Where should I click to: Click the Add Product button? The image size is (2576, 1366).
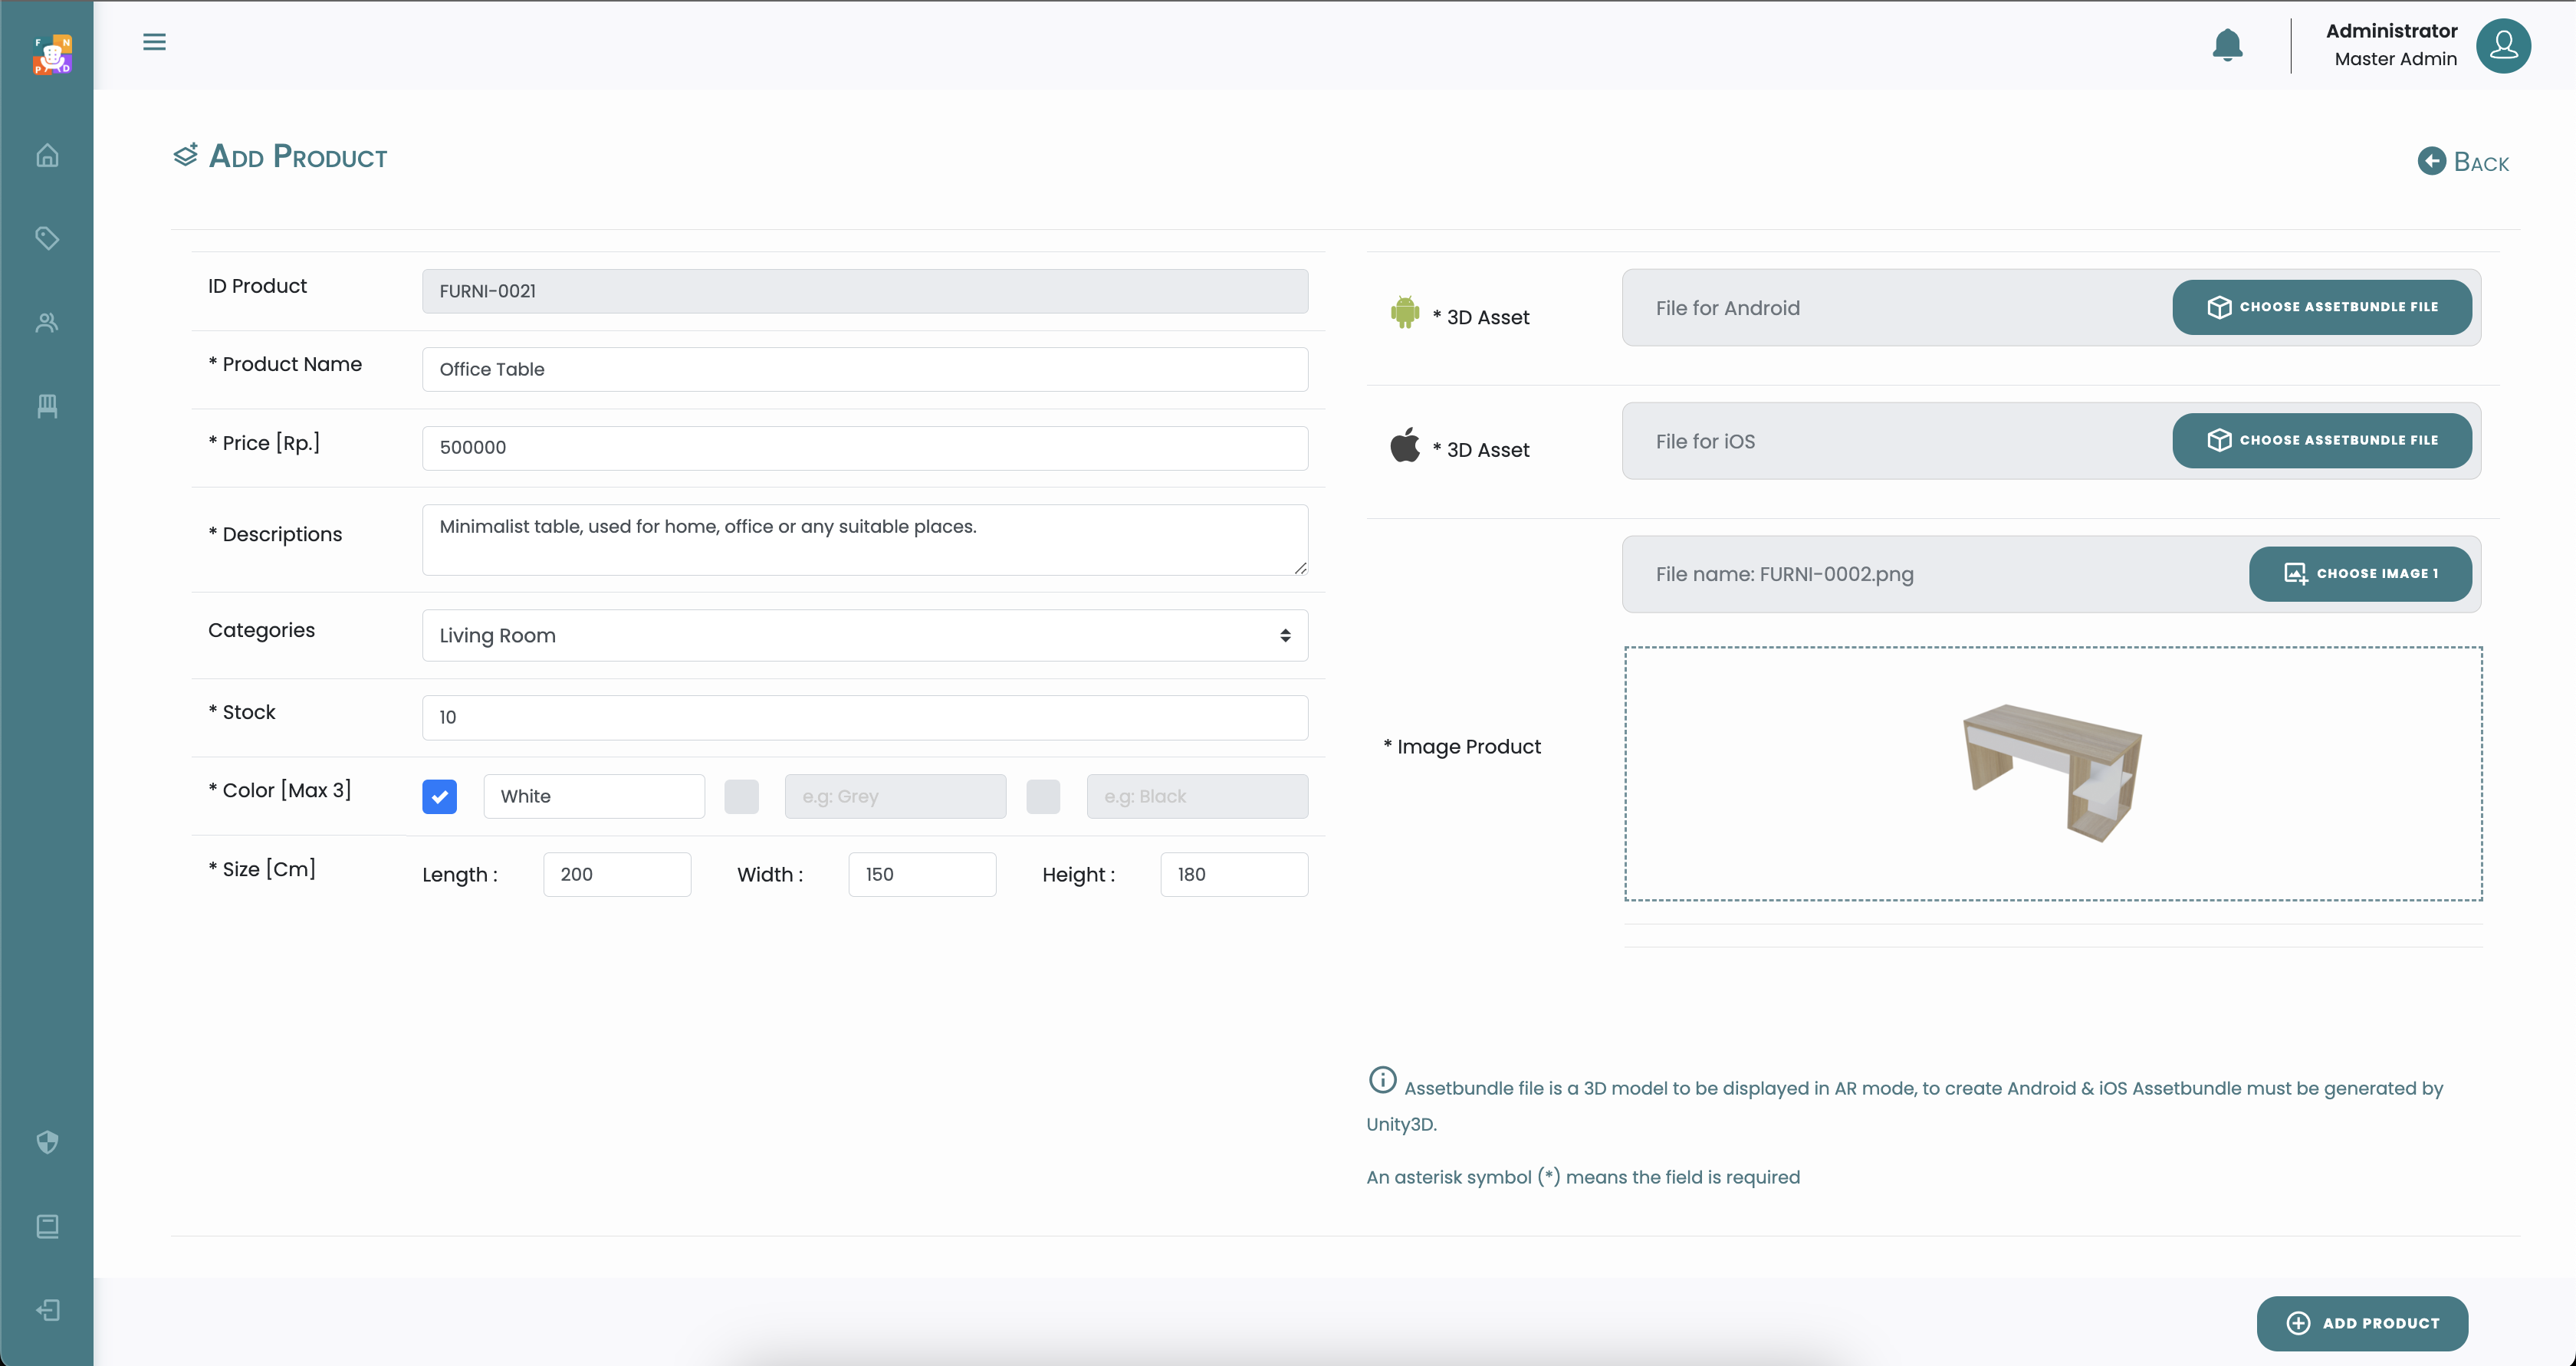tap(2362, 1323)
